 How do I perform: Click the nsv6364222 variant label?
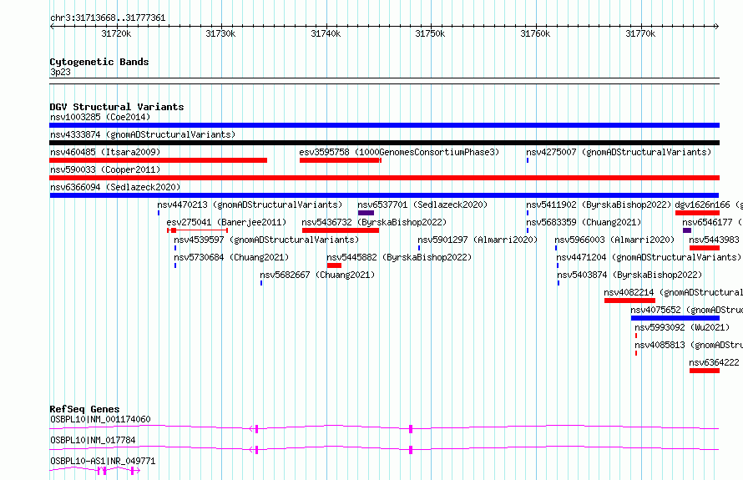click(x=714, y=362)
